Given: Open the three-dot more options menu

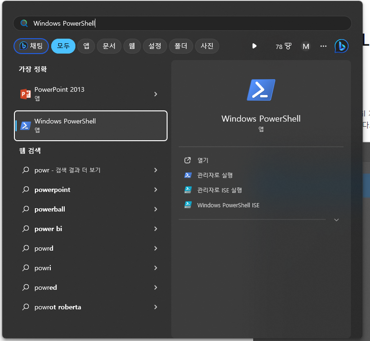Looking at the screenshot, I should pos(323,46).
